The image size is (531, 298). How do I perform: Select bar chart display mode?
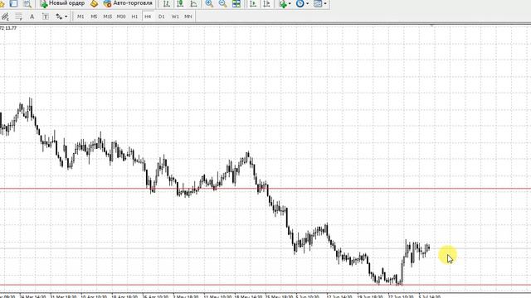click(167, 3)
